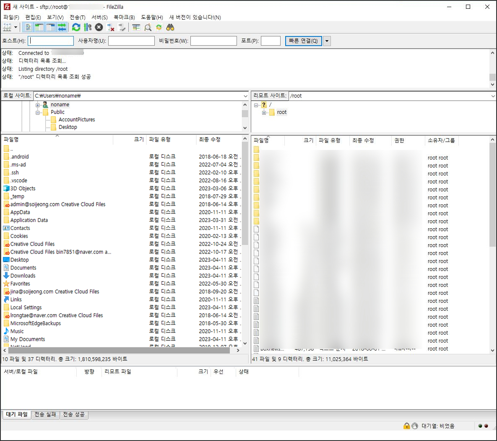Click the binoculars file search icon
This screenshot has width=497, height=441.
tap(170, 27)
